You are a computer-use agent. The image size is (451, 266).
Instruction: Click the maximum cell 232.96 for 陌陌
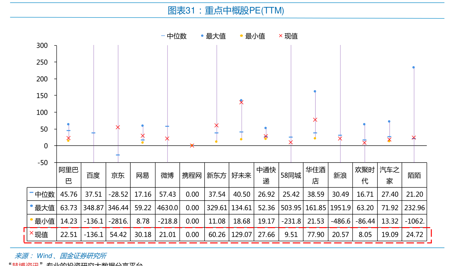(x=414, y=208)
